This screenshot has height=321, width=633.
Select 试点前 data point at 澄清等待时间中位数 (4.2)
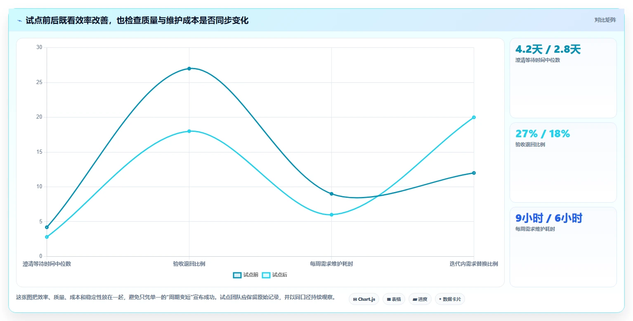point(47,227)
